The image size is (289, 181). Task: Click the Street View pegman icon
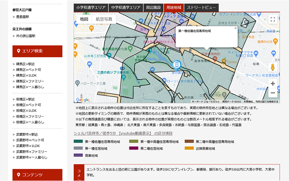click(x=273, y=67)
